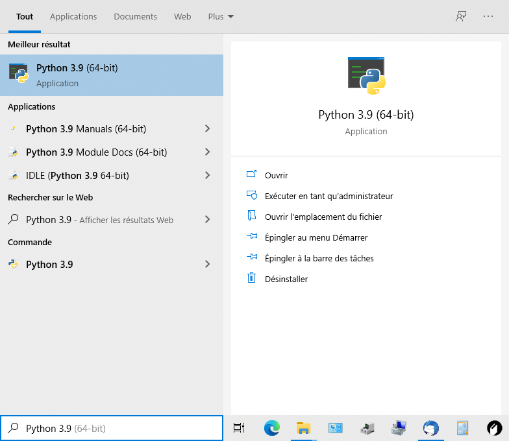The image size is (509, 441).
Task: Click the trash bin Désinstaller icon
Action: [x=252, y=278]
